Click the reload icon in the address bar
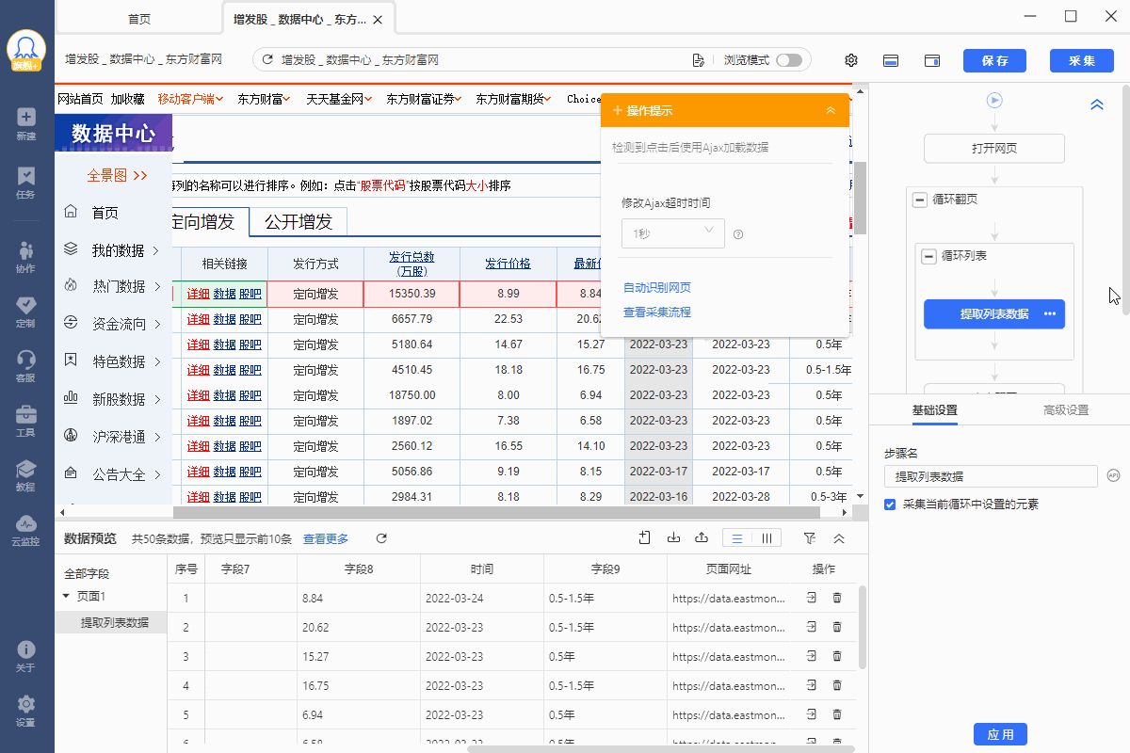The height and width of the screenshot is (753, 1130). tap(267, 60)
